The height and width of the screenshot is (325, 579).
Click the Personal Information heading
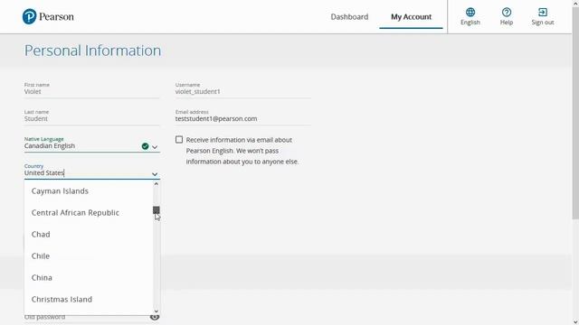tap(92, 51)
